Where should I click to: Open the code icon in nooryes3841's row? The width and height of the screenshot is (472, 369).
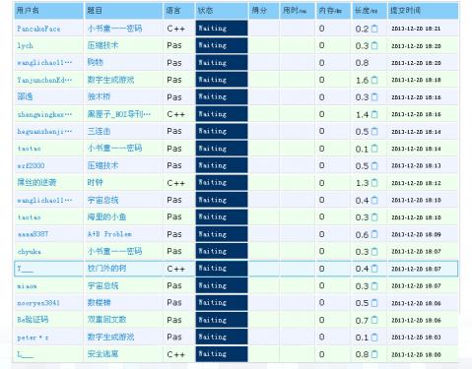point(374,303)
